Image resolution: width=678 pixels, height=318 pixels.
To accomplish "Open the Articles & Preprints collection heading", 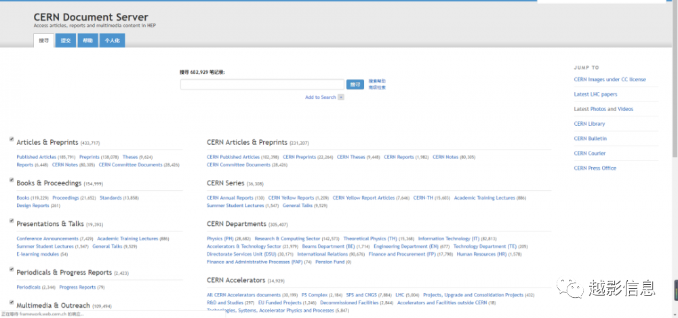I will click(47, 142).
